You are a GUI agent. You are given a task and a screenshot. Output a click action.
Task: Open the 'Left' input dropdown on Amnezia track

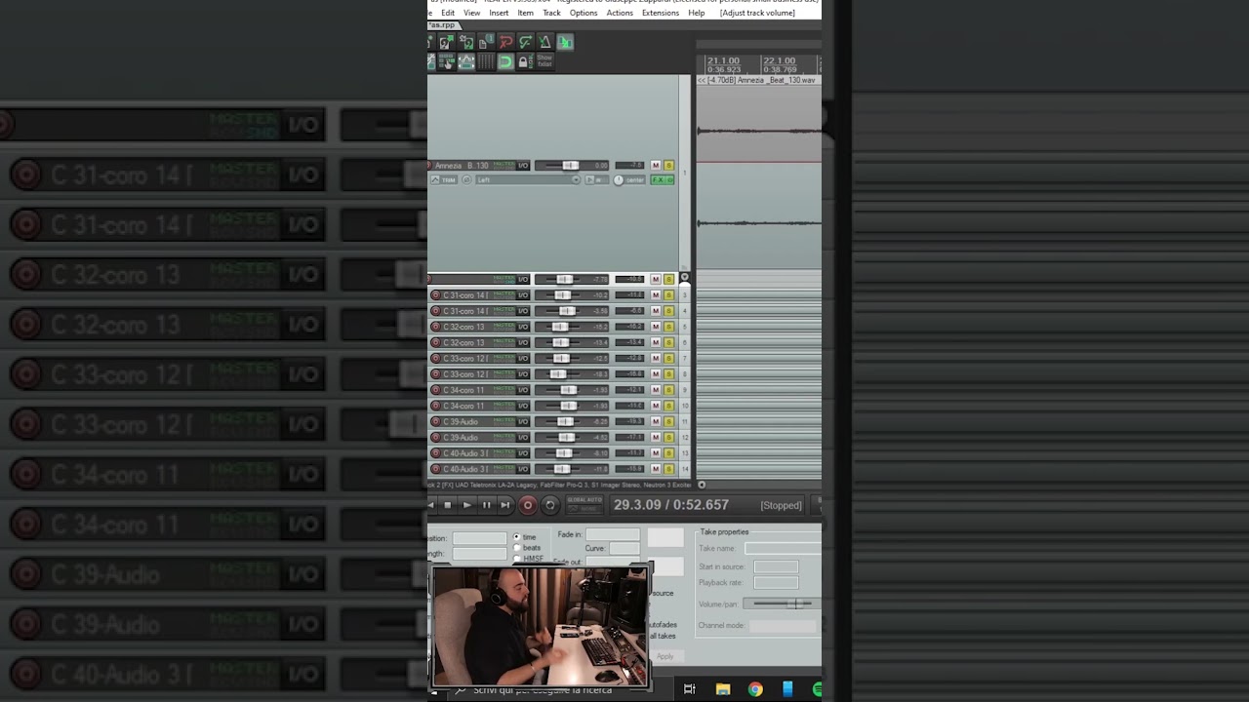pyautogui.click(x=528, y=180)
